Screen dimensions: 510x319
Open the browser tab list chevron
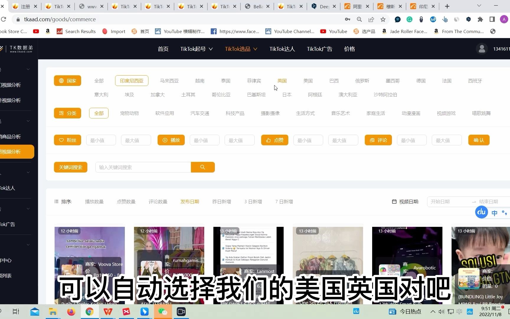[479, 6]
